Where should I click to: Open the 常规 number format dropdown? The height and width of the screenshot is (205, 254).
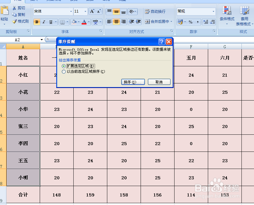click(x=213, y=11)
